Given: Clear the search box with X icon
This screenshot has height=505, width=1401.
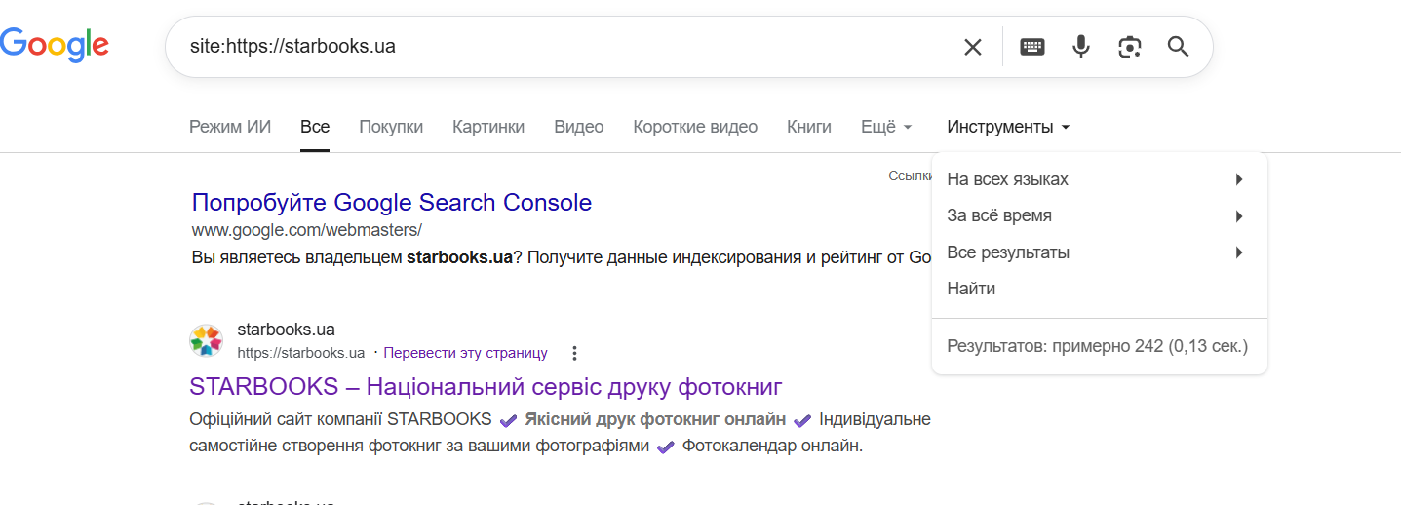Looking at the screenshot, I should click(x=972, y=47).
